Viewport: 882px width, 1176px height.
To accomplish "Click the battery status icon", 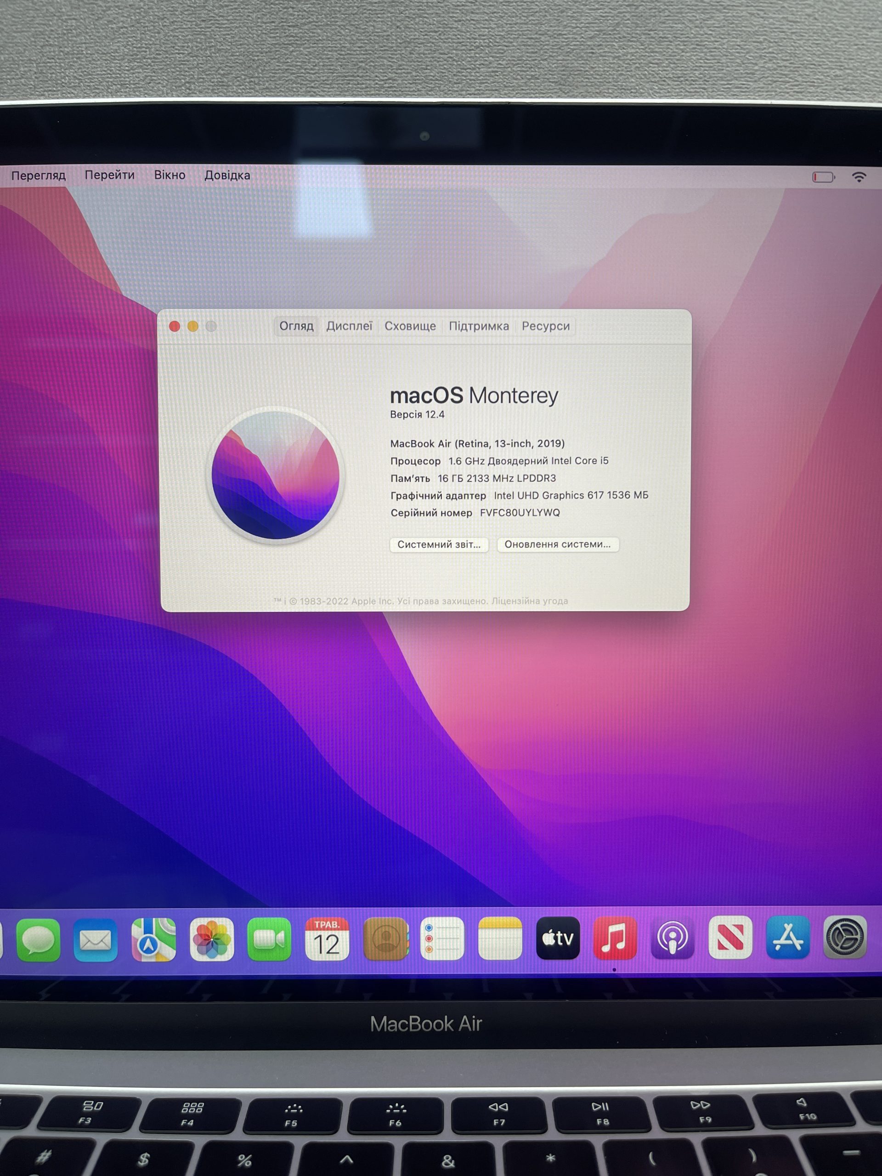I will pos(824,177).
